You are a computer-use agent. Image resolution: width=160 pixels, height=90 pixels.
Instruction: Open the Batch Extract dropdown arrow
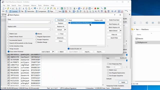point(120,30)
